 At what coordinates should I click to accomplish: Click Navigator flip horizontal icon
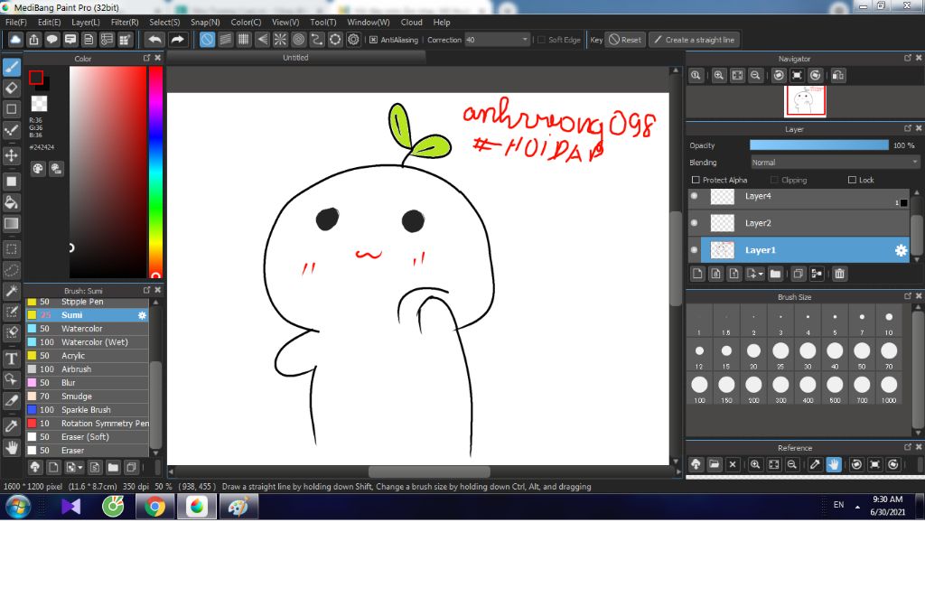click(x=837, y=76)
